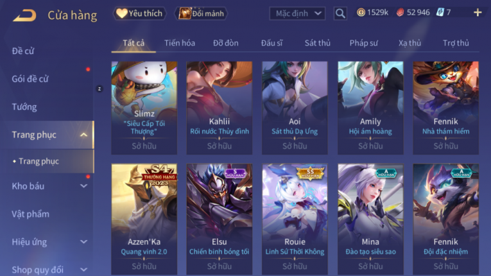The width and height of the screenshot is (491, 276).
Task: Click the heart icon on Yêu thích
Action: tap(121, 13)
